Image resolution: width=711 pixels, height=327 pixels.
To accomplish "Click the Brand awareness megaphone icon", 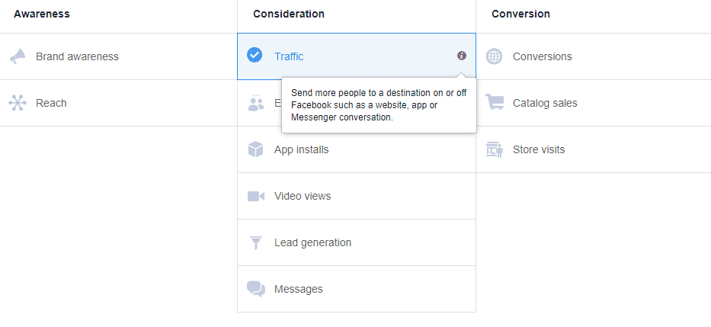I will (x=18, y=56).
